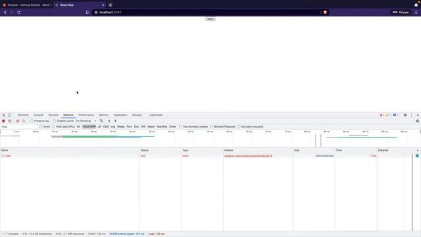The height and width of the screenshot is (237, 421).
Task: Open the Console tab in DevTools
Action: pos(38,115)
